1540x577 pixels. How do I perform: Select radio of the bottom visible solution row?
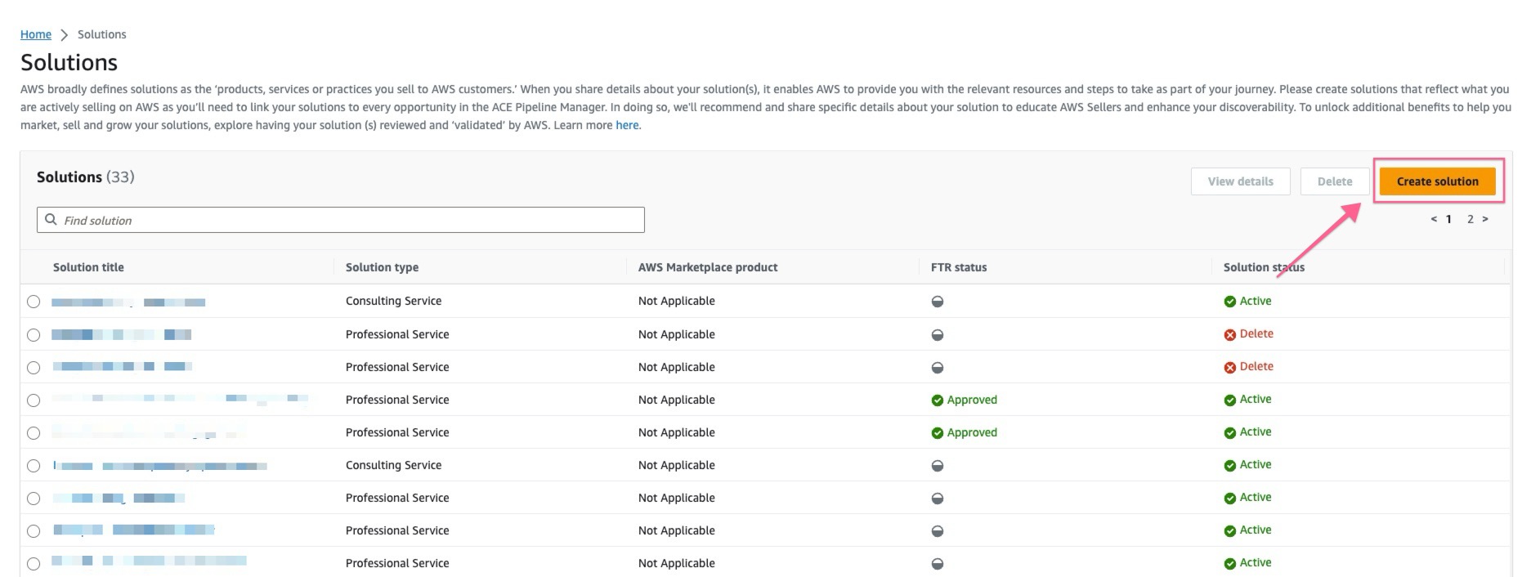(34, 563)
